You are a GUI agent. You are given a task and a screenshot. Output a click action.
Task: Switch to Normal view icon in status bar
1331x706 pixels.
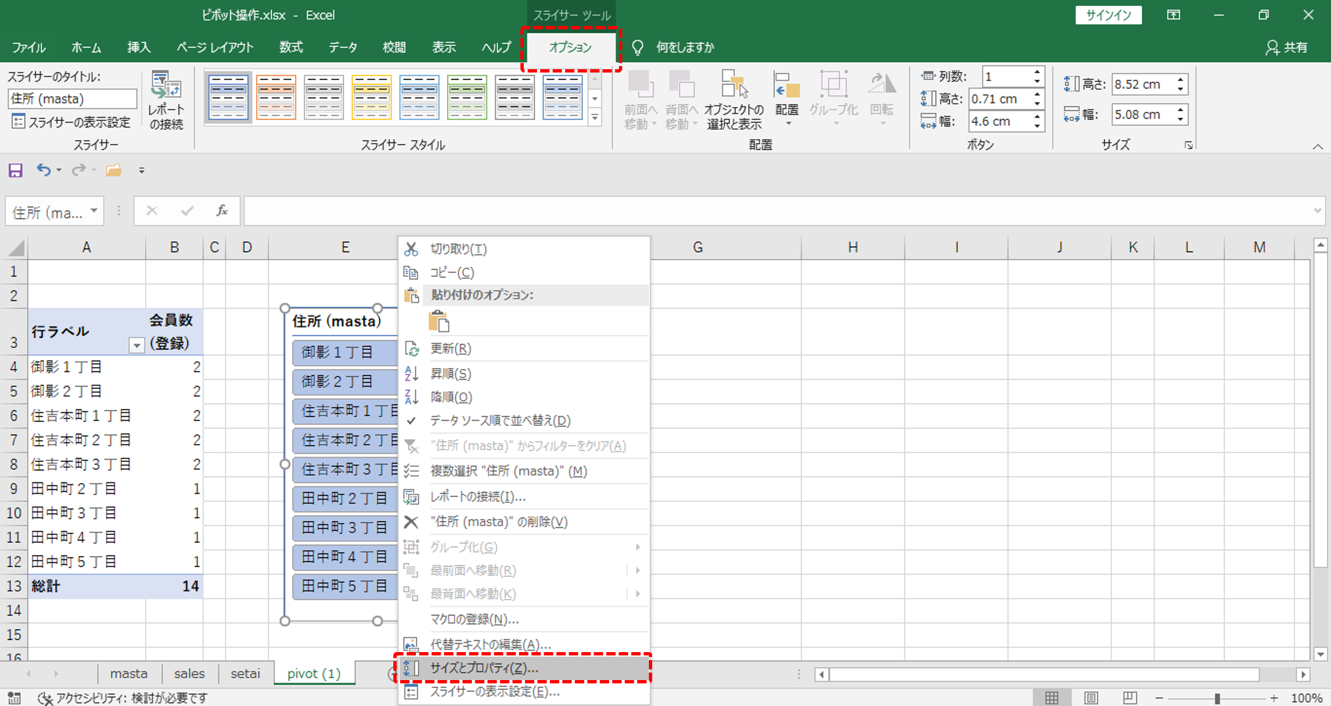(x=1051, y=697)
